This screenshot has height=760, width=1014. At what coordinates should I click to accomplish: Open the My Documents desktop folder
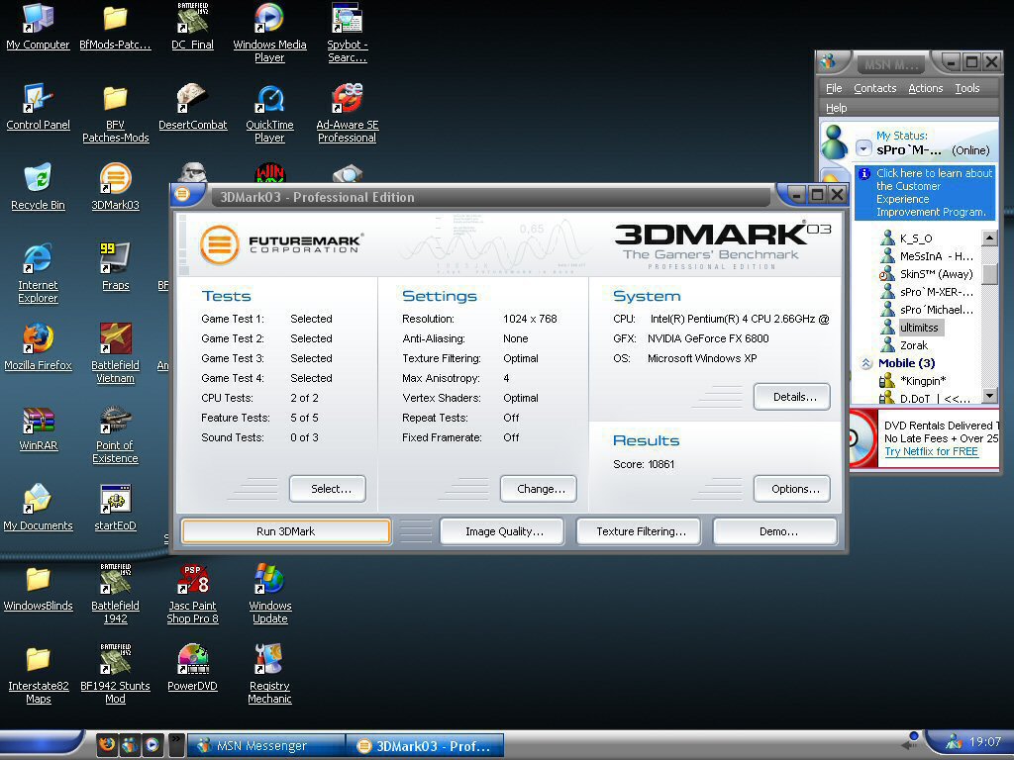[x=38, y=509]
